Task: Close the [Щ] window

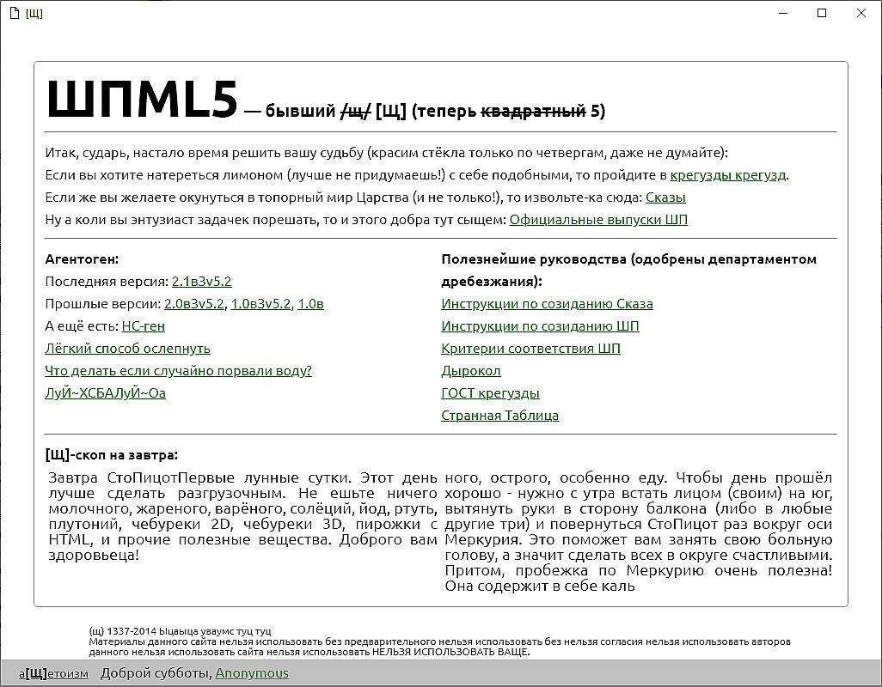Action: click(861, 13)
